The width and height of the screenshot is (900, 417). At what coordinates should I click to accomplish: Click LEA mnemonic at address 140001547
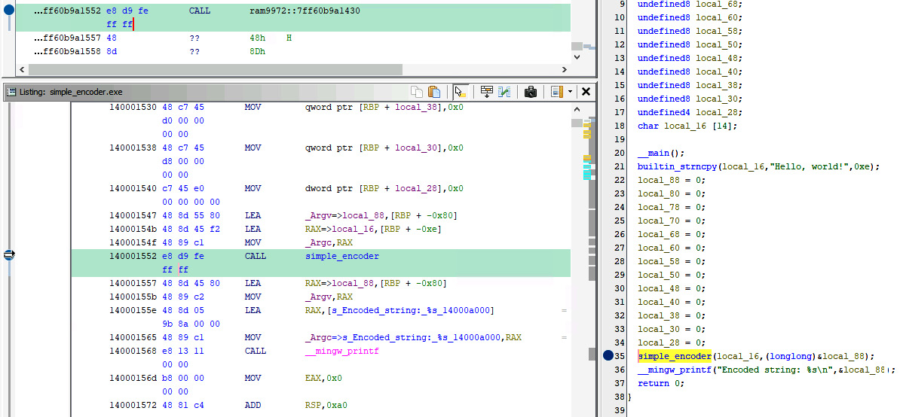click(253, 215)
